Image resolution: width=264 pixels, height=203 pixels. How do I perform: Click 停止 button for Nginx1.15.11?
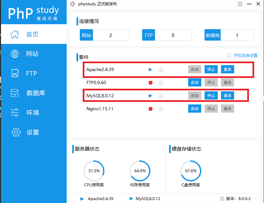pos(211,109)
